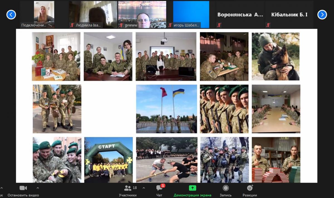Open the Участники list
Image resolution: width=334 pixels, height=198 pixels.
(x=128, y=188)
